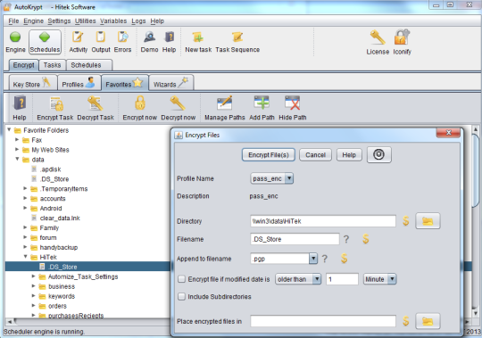Click the round target icon button in dialog
This screenshot has width=482, height=338.
tap(379, 154)
